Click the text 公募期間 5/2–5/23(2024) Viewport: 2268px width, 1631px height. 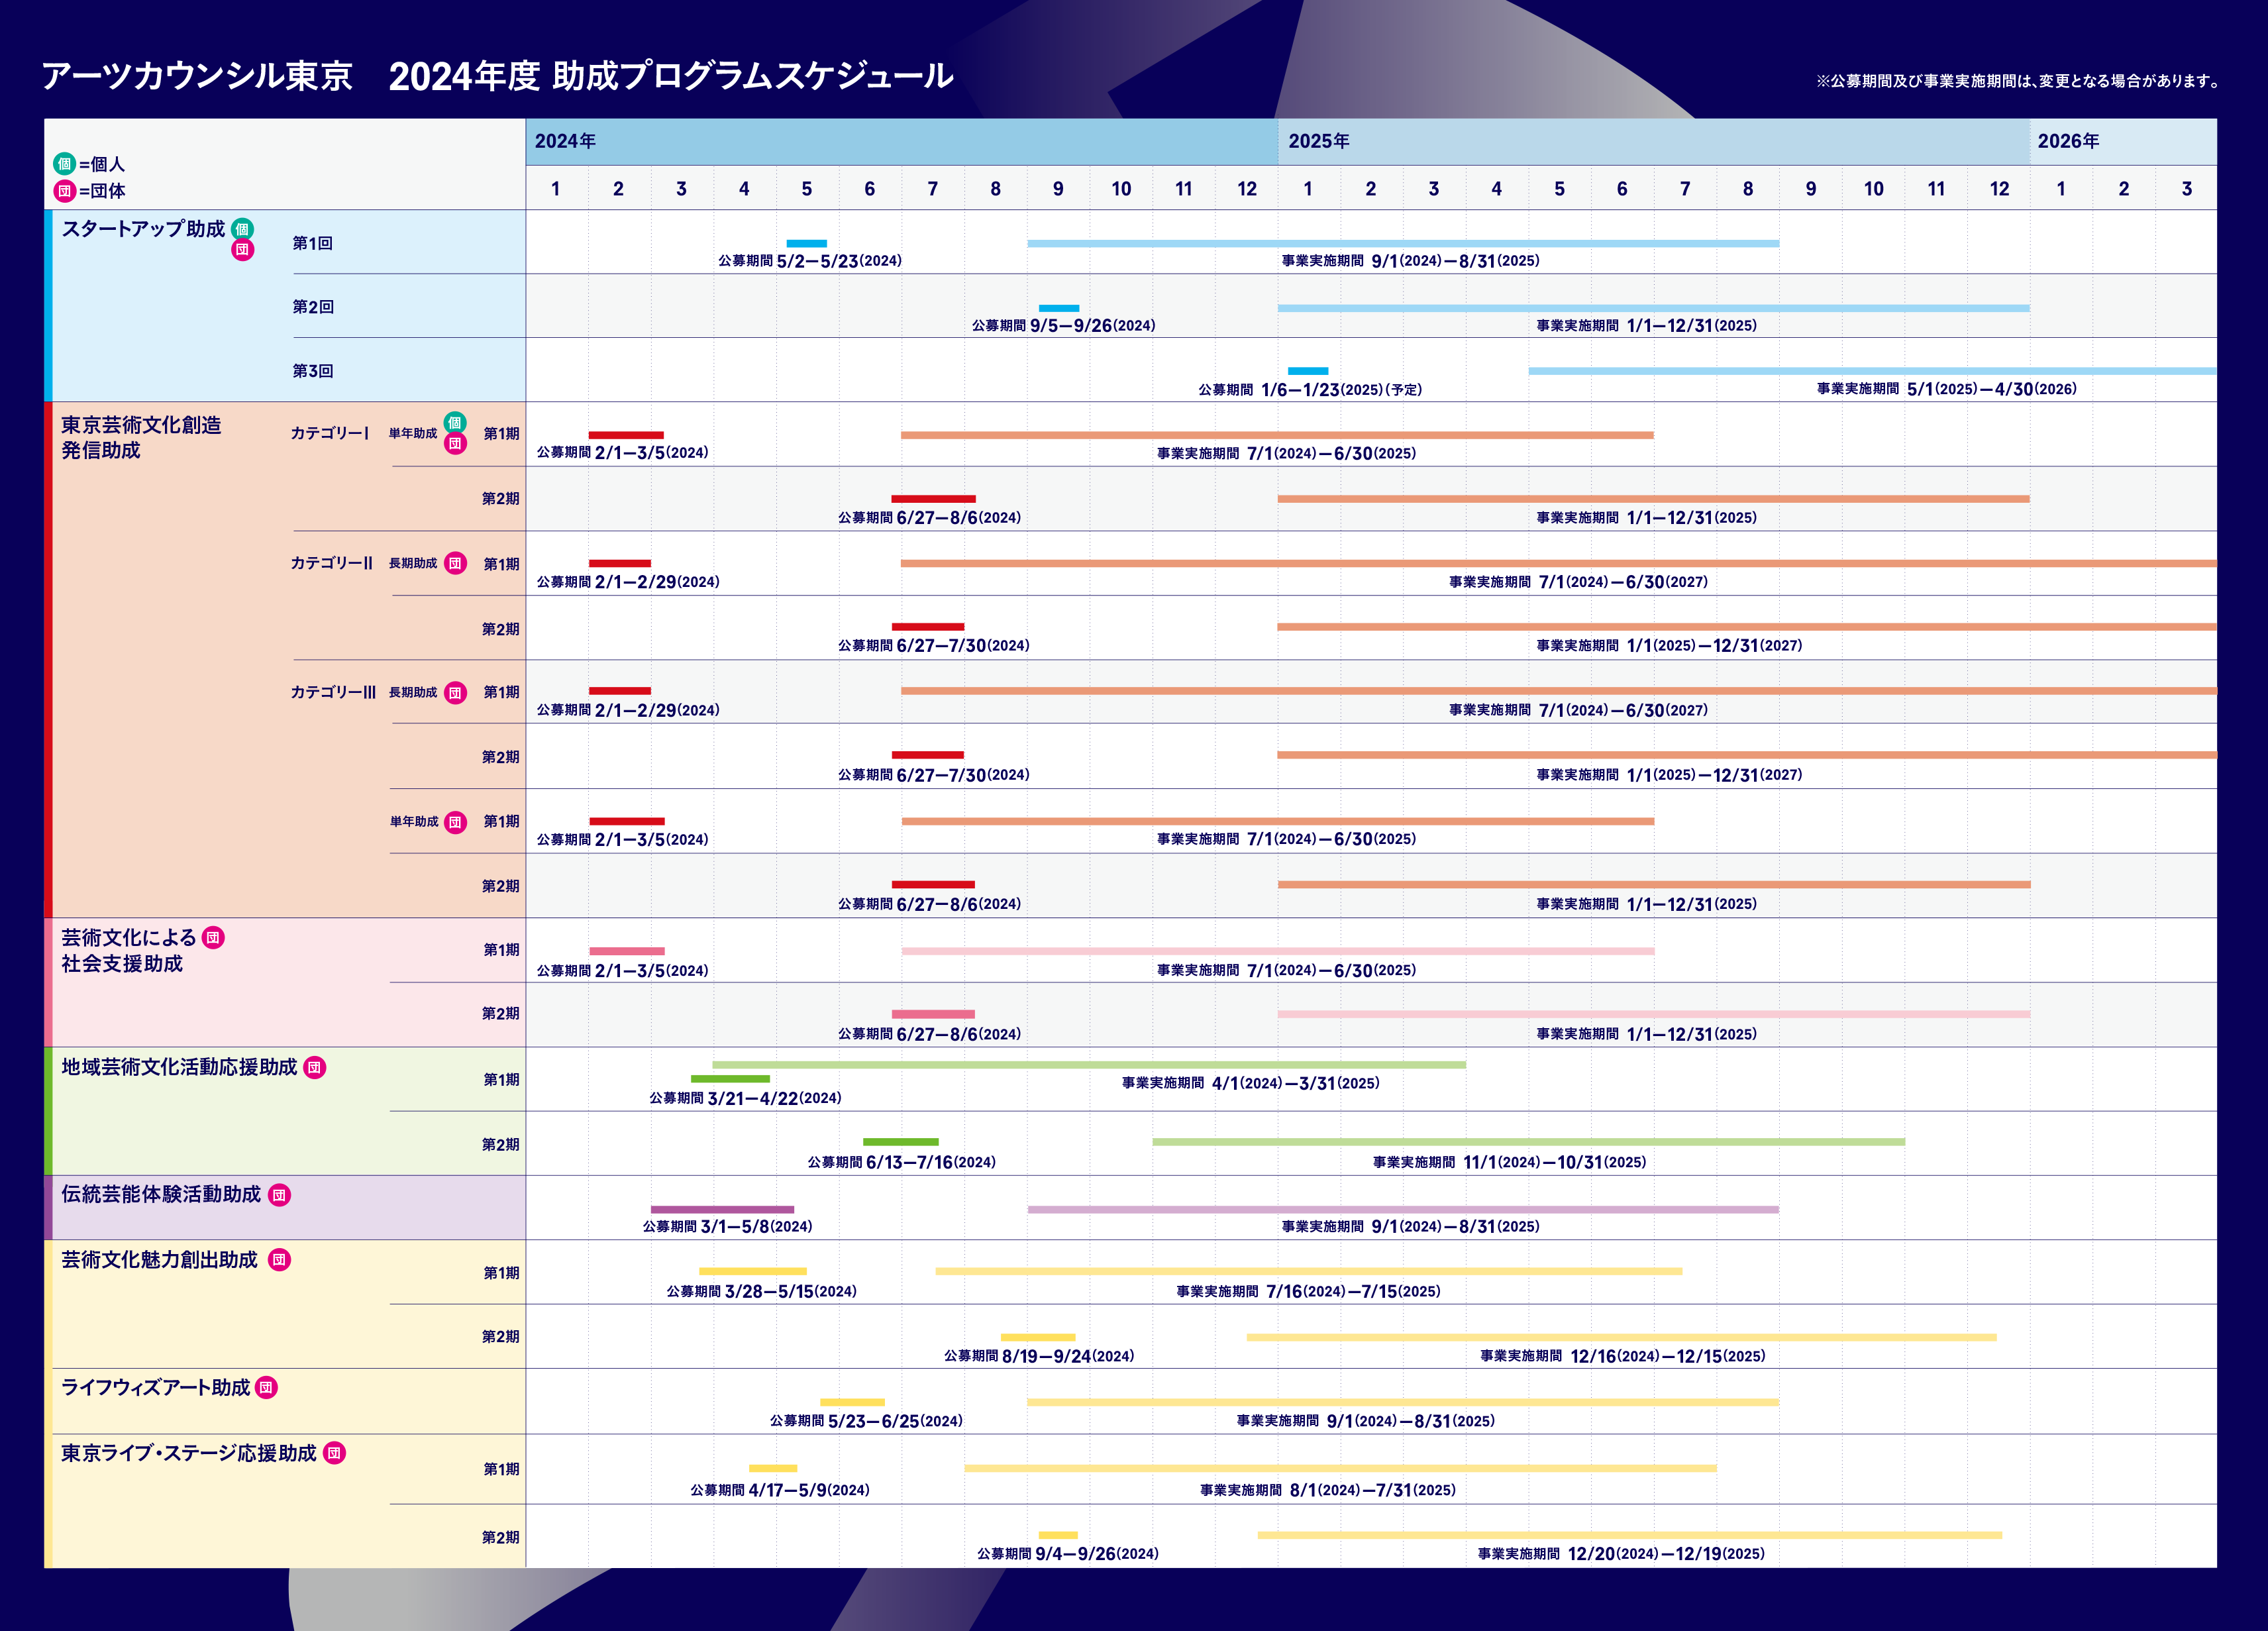[x=810, y=261]
